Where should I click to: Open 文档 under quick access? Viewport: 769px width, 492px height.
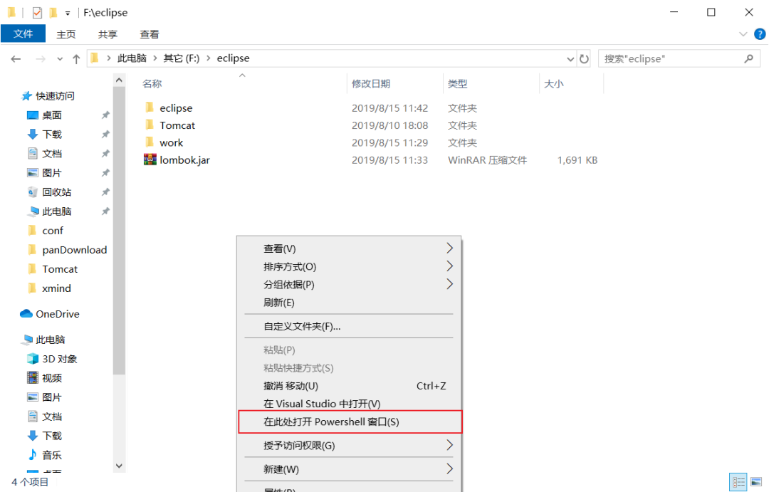[x=52, y=154]
